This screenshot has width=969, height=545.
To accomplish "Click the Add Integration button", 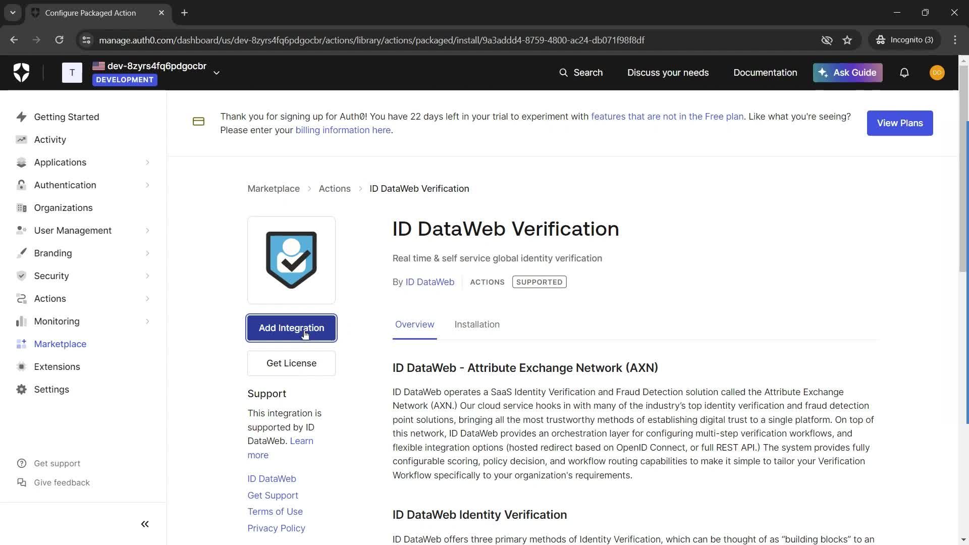I will 291,328.
